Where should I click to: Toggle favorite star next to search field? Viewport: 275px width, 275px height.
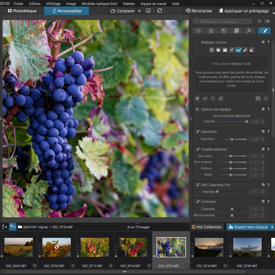[x=259, y=21]
